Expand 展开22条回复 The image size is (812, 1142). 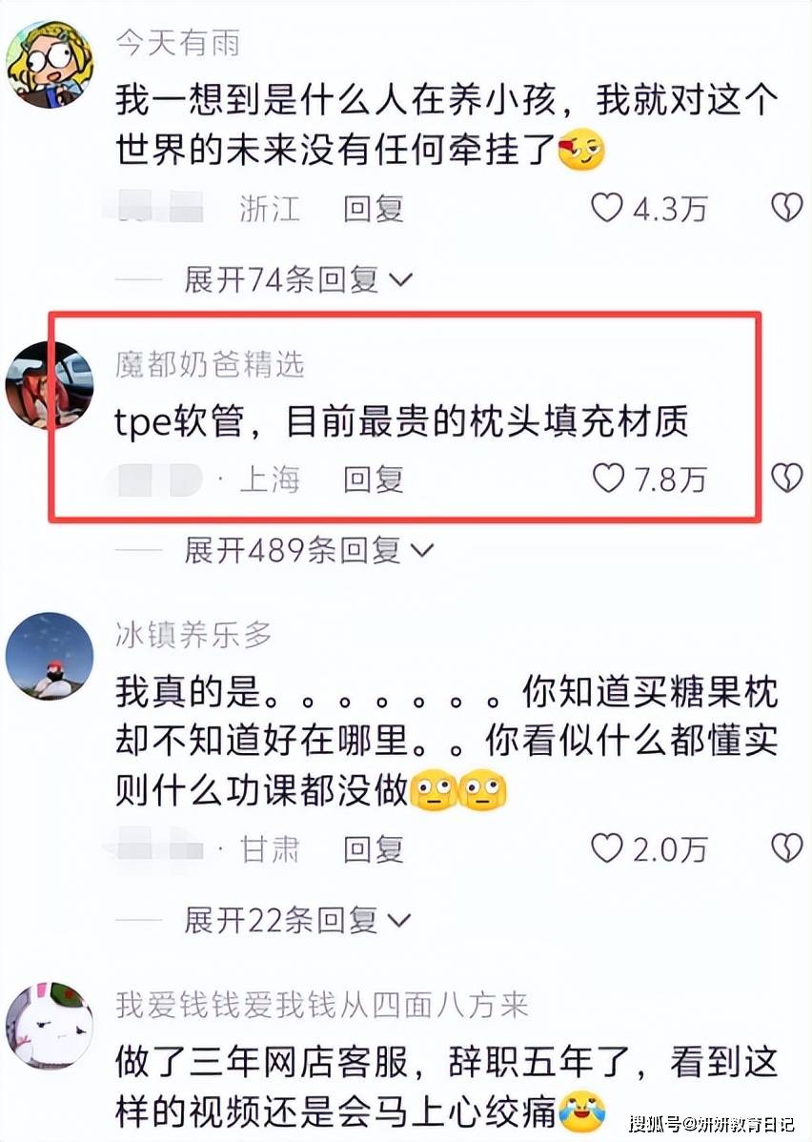coord(297,921)
